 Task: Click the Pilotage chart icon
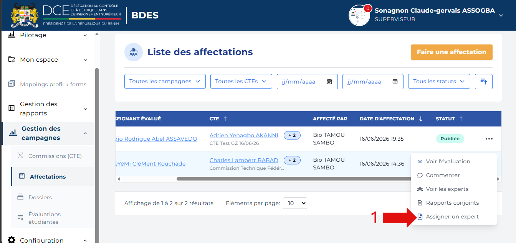pos(12,35)
